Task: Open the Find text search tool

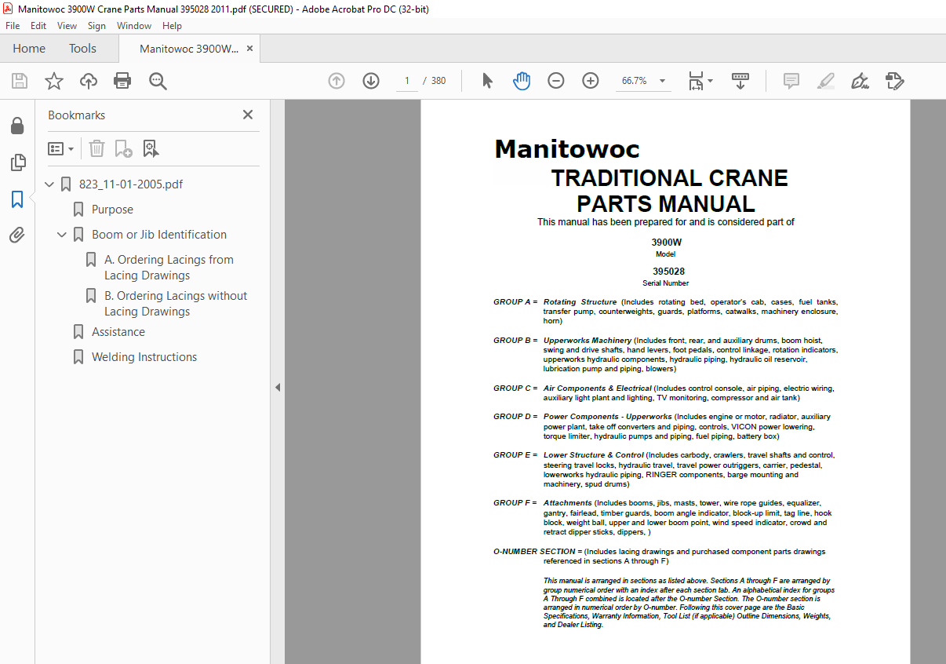Action: coord(158,81)
